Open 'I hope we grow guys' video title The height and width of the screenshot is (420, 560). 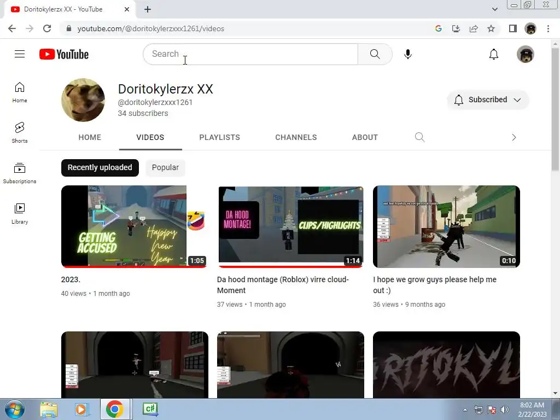coord(435,284)
